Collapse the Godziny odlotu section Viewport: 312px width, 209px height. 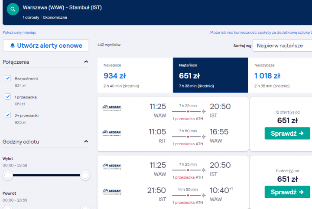86,142
